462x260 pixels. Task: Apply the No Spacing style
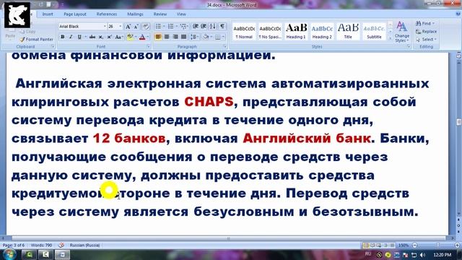(x=270, y=32)
